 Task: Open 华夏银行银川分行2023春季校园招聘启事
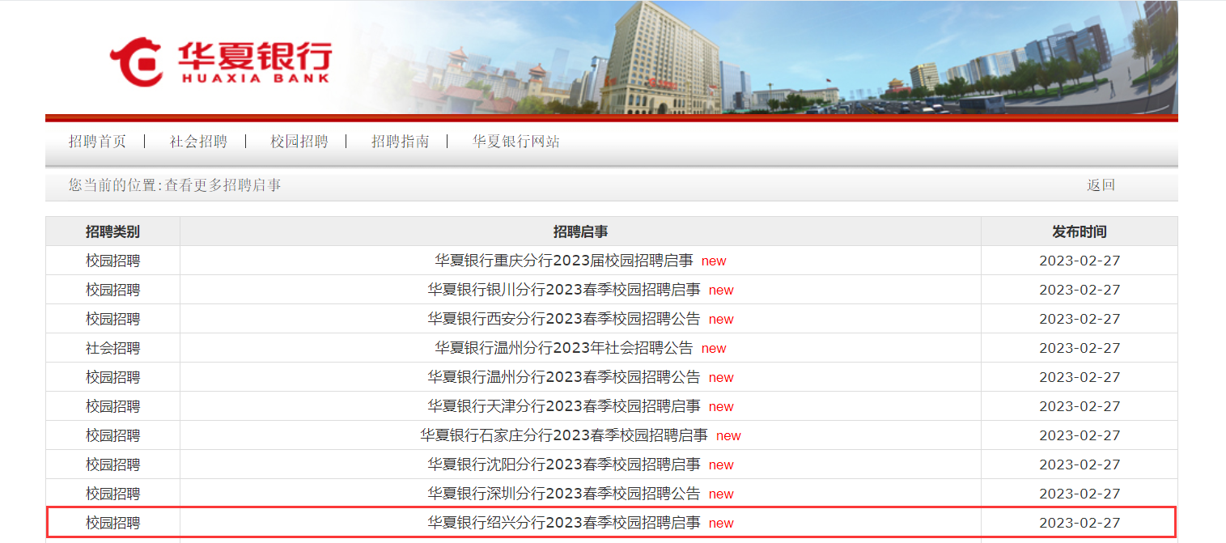click(x=564, y=290)
